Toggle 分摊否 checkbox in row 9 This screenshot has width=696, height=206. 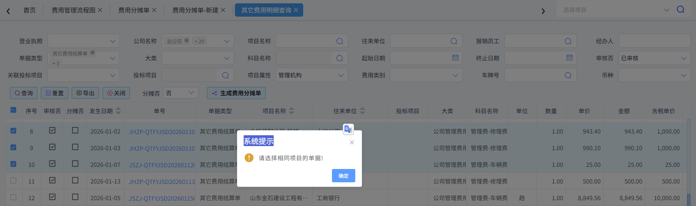(75, 147)
